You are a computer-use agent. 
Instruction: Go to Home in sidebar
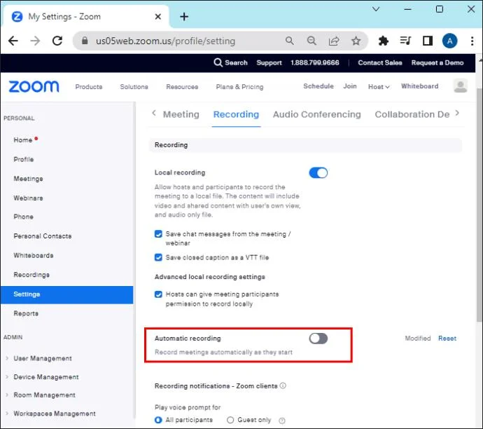[x=23, y=140]
